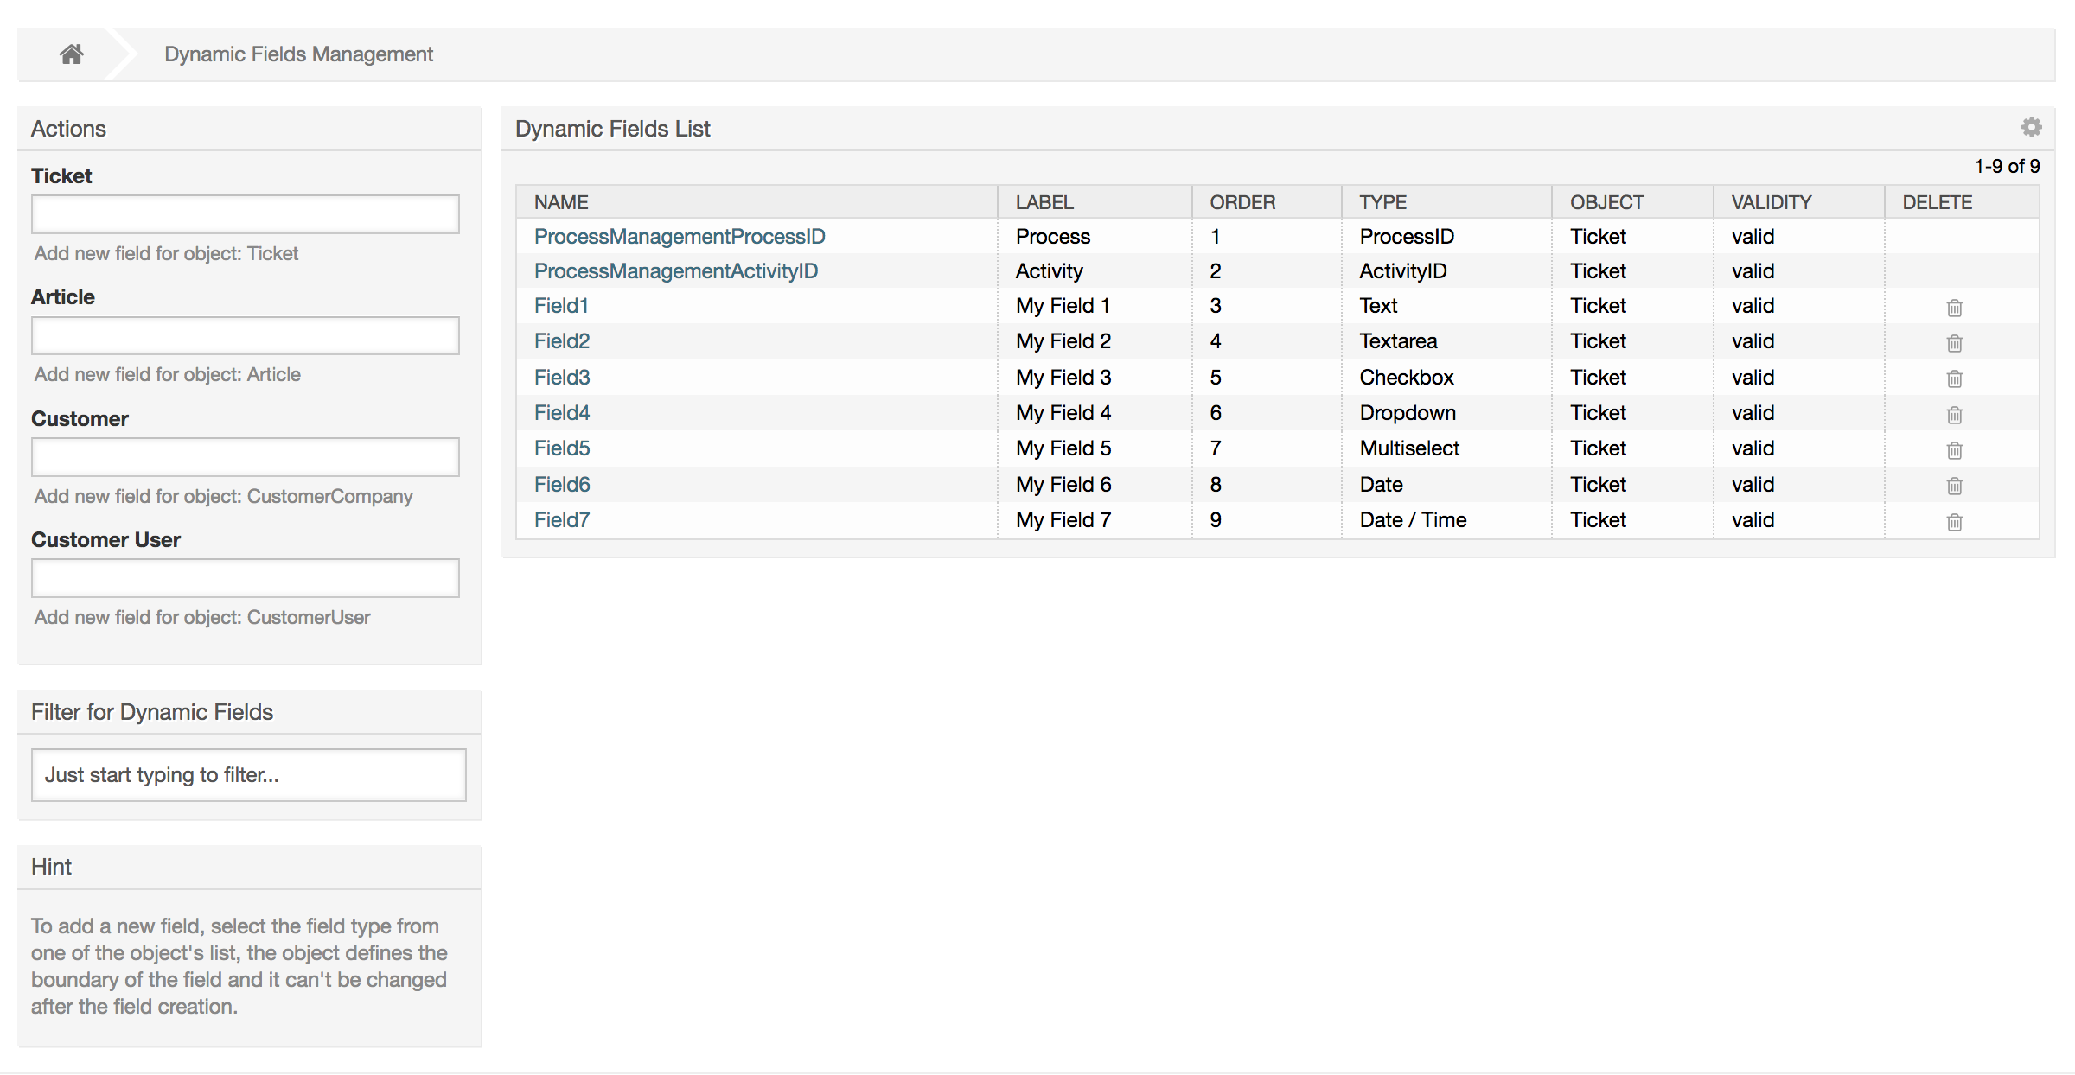This screenshot has width=2075, height=1075.
Task: Delete Field2 using its trash icon
Action: pos(1955,343)
